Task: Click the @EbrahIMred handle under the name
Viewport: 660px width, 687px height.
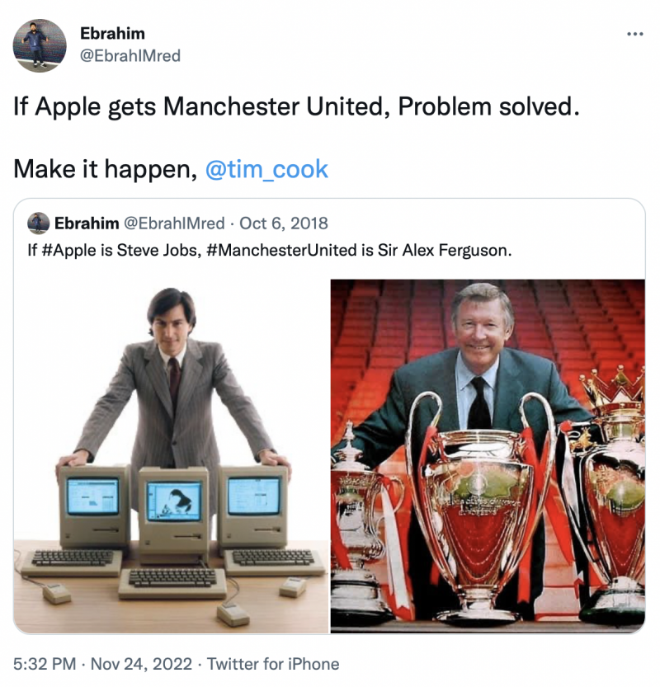Action: click(x=130, y=55)
